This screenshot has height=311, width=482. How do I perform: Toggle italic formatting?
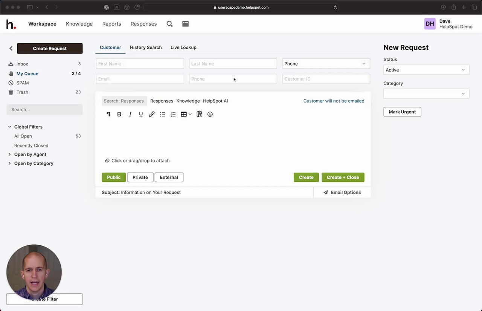[130, 114]
